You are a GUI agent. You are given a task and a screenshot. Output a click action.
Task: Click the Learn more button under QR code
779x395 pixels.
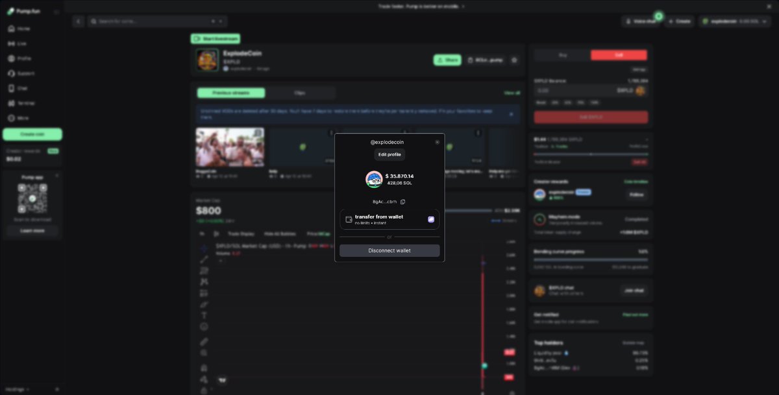point(32,230)
